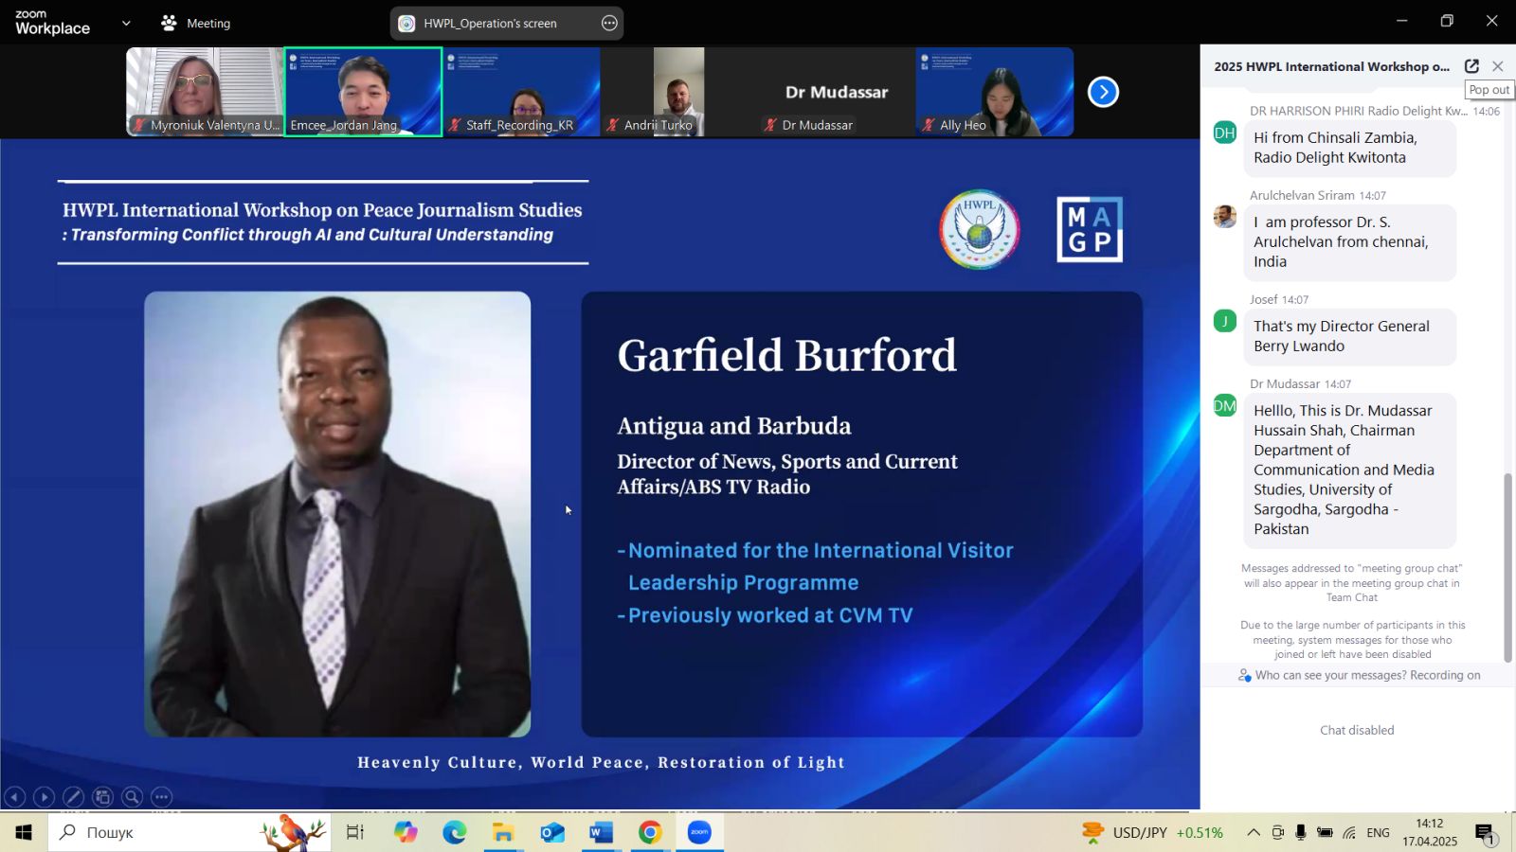1516x852 pixels.
Task: Open Word from the taskbar
Action: click(601, 832)
